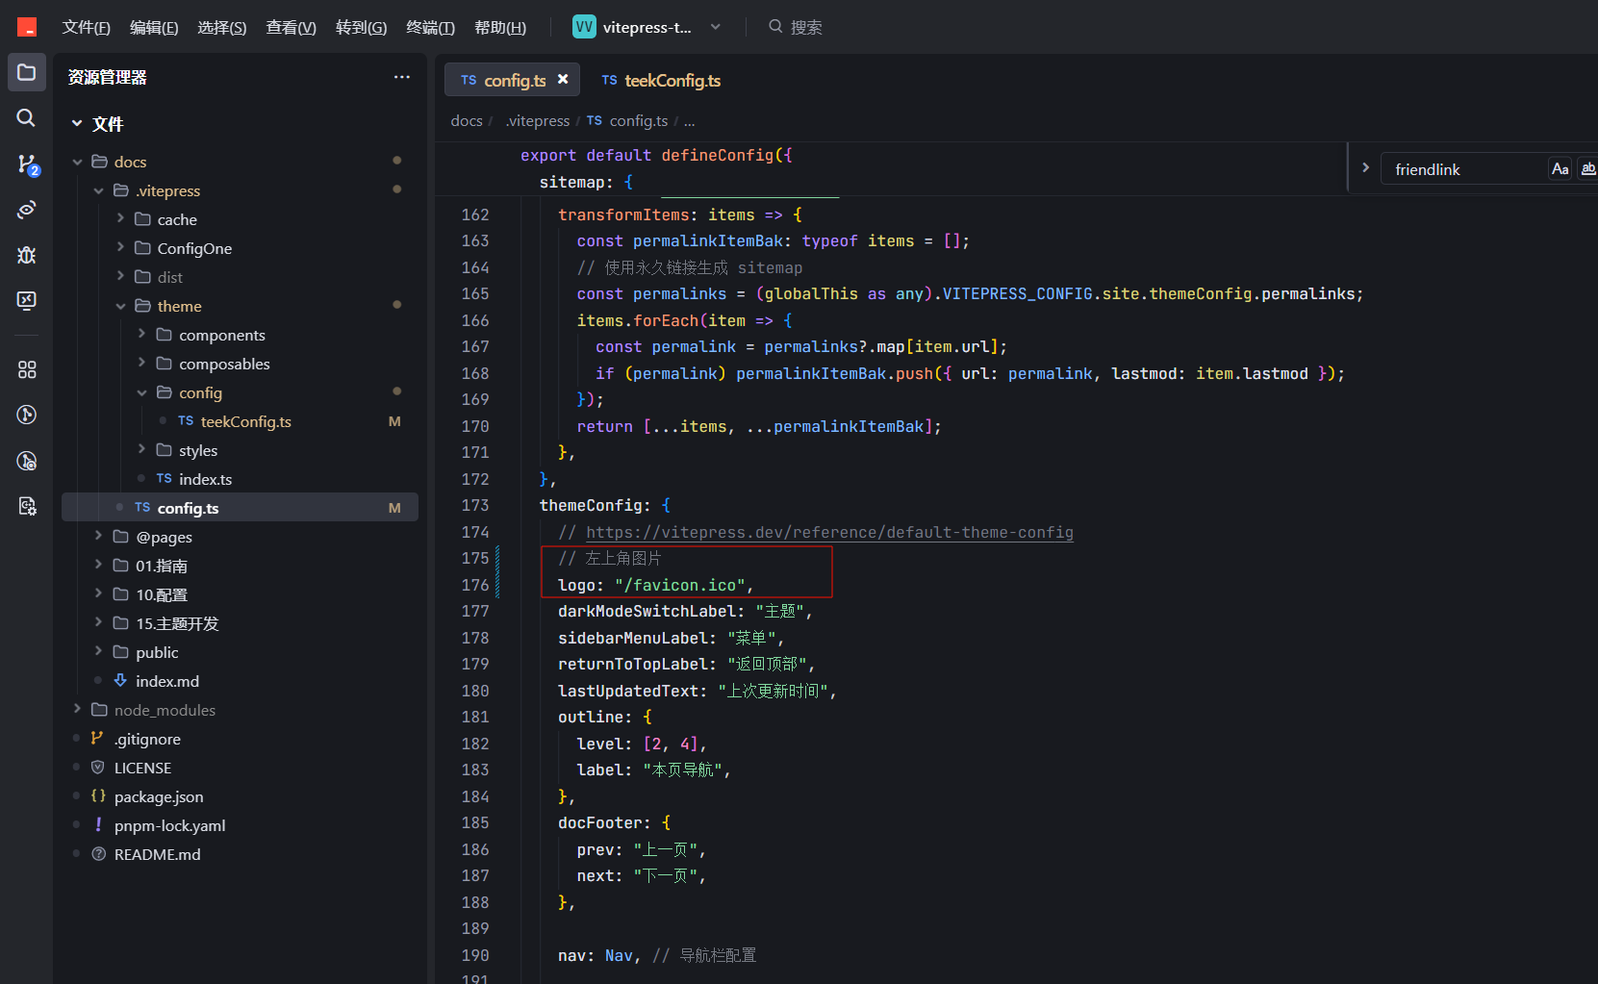Close the config.ts editor tab
This screenshot has width=1598, height=984.
pos(563,80)
